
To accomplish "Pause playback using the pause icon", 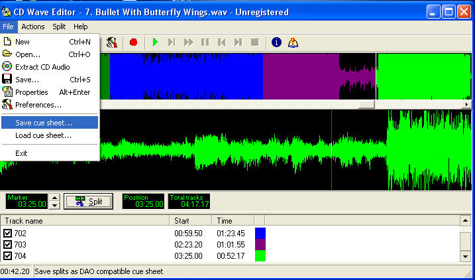I will [x=205, y=42].
